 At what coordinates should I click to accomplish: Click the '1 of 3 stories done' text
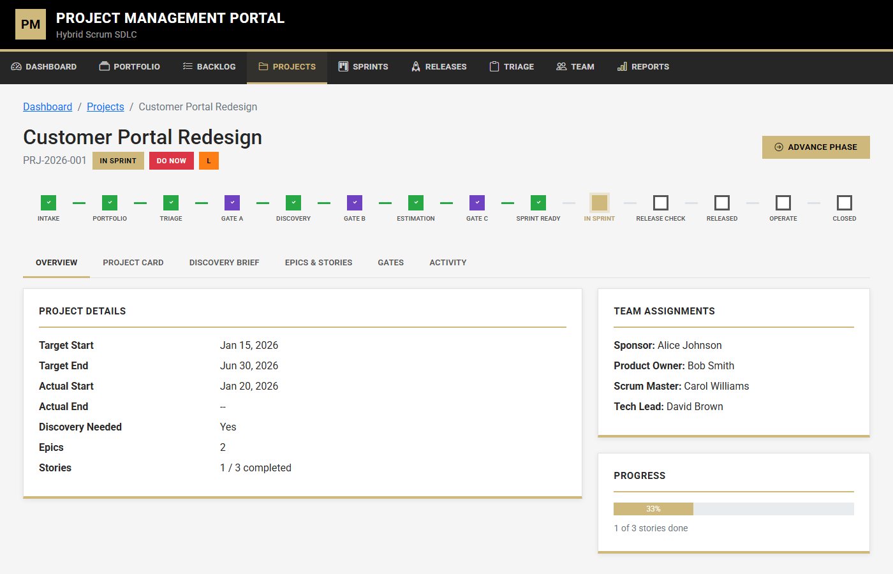click(x=651, y=528)
